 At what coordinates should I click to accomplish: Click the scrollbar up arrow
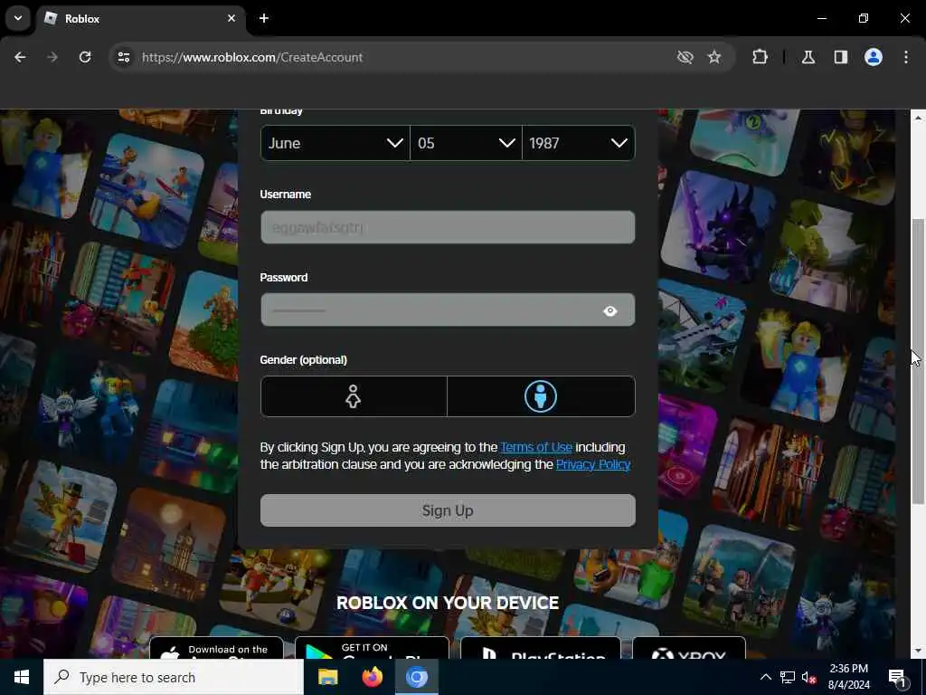click(918, 119)
